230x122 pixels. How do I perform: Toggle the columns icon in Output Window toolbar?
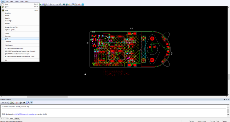pyautogui.click(x=31, y=103)
